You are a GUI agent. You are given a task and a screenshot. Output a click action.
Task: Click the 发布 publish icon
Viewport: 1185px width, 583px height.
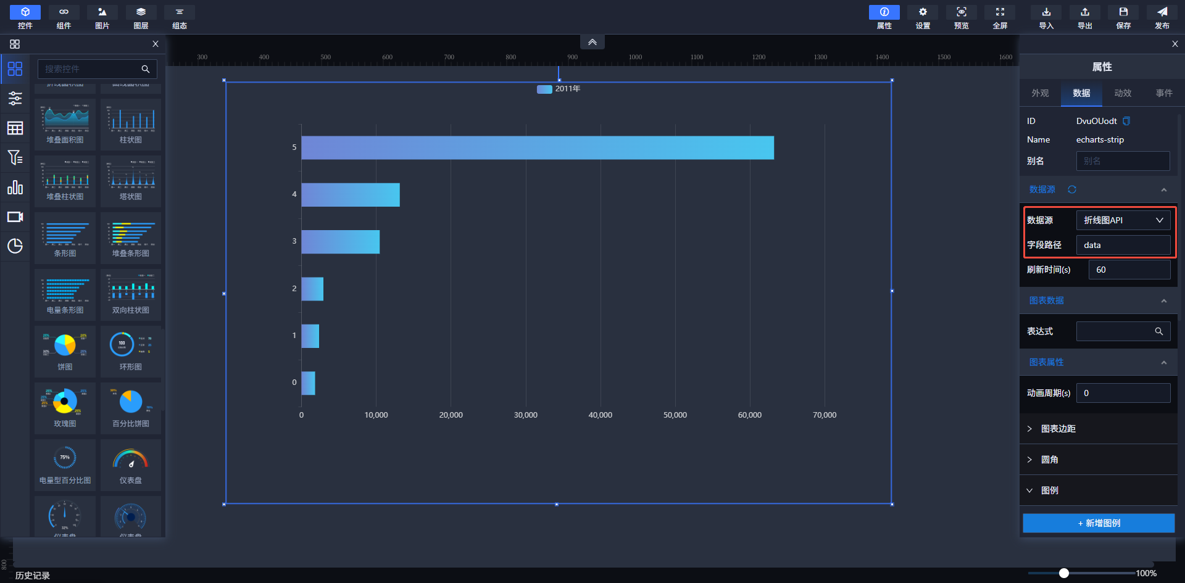tap(1162, 17)
